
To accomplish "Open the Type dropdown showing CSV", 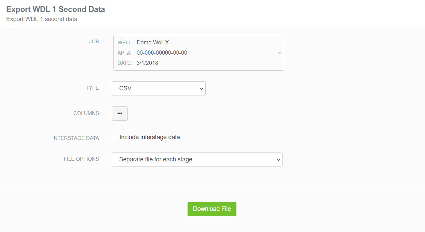I will point(159,89).
